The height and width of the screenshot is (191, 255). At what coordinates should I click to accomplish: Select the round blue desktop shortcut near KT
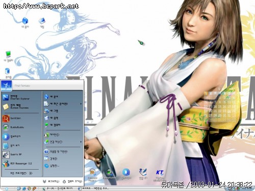[126, 174]
